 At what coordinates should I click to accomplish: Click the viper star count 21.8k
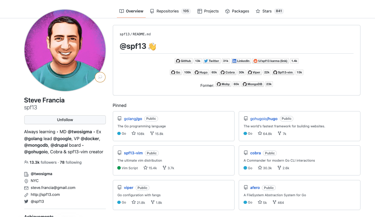click(x=138, y=202)
